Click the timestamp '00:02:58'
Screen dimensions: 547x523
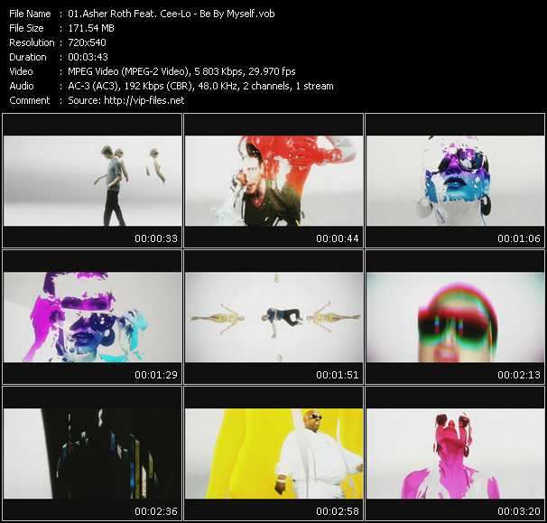point(338,511)
